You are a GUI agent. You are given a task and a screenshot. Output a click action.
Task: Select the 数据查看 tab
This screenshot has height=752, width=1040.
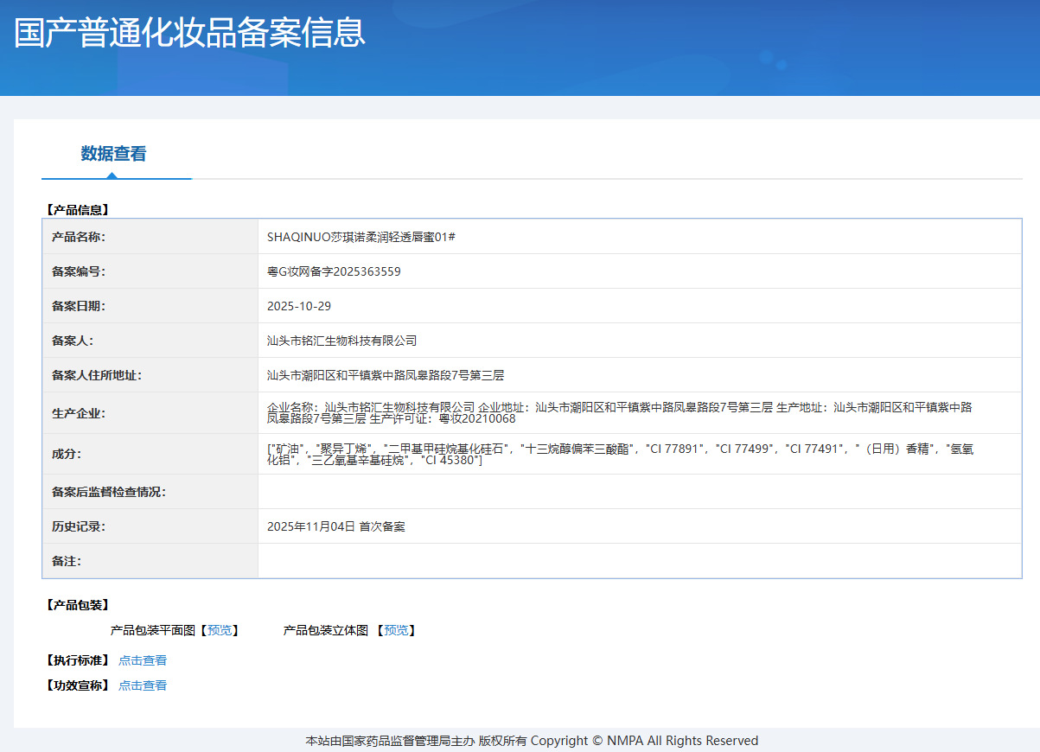click(113, 154)
